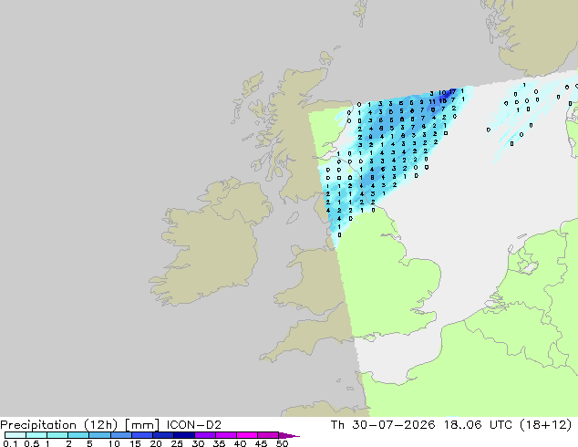The height and width of the screenshot is (447, 578).
Task: Click the 20–25 mm legend color swatch
Action: tap(163, 435)
